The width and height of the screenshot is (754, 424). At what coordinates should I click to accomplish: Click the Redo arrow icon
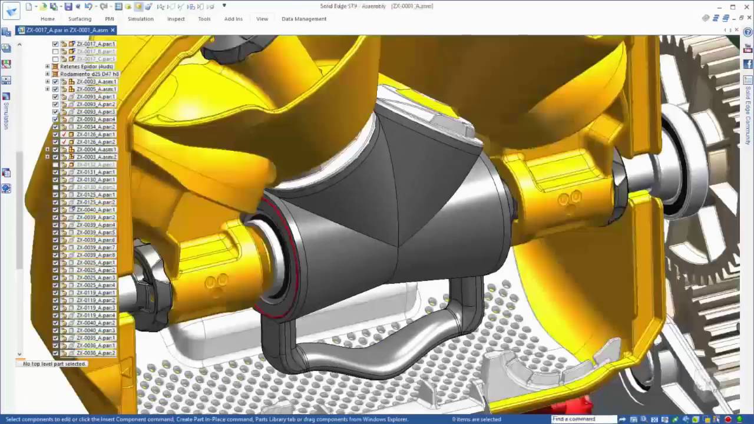pyautogui.click(x=103, y=6)
